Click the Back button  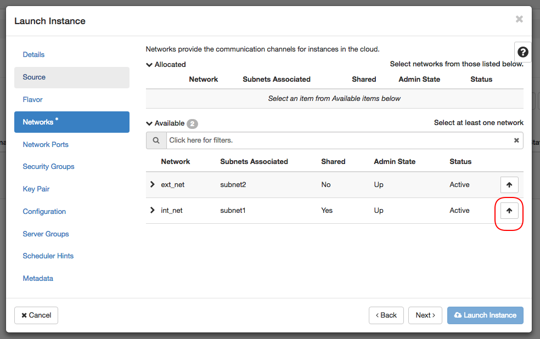[386, 315]
